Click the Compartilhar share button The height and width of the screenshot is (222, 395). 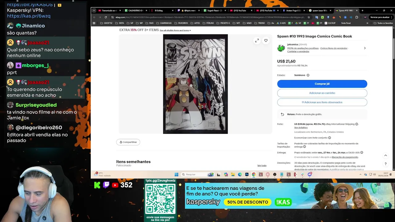point(128,142)
